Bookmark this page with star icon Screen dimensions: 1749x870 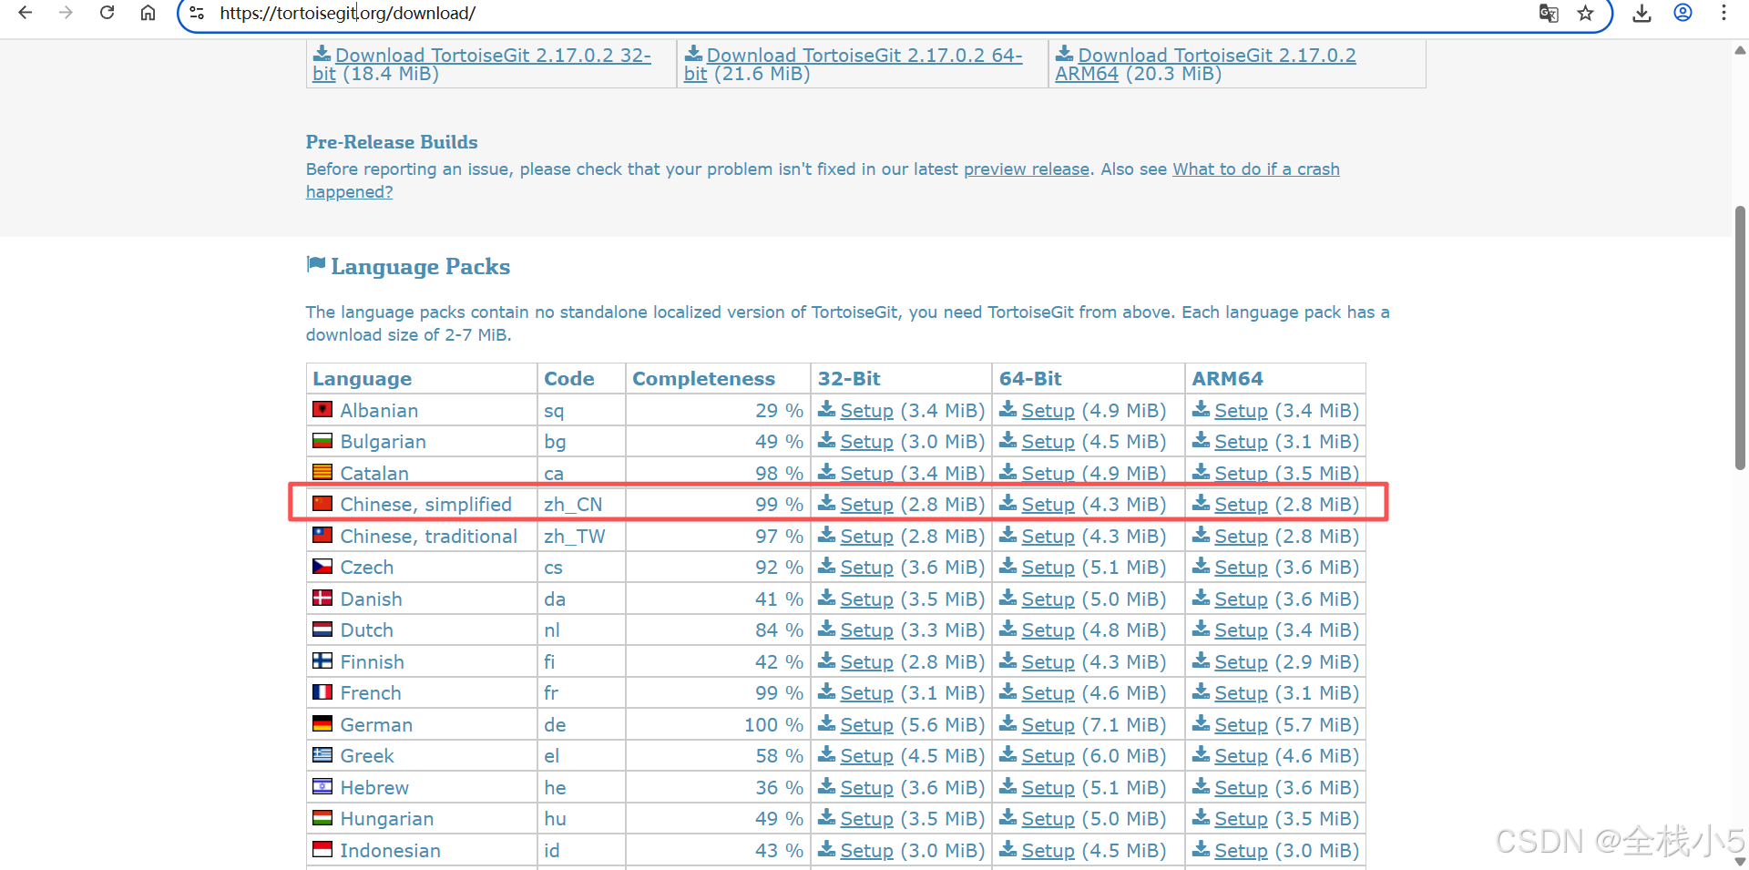pos(1586,13)
